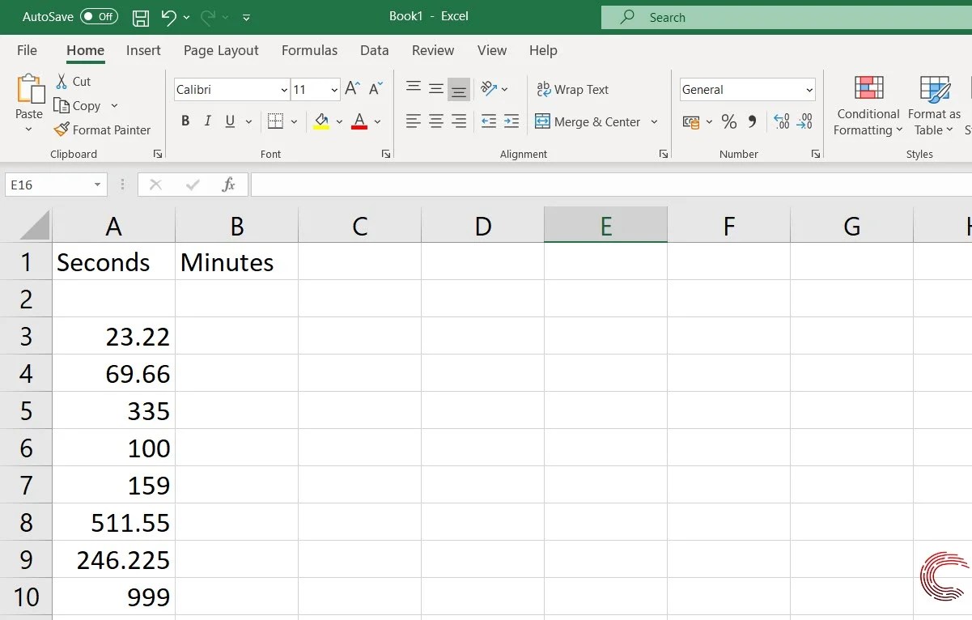Open Customize Quick Access Toolbar dropdown

tap(246, 17)
